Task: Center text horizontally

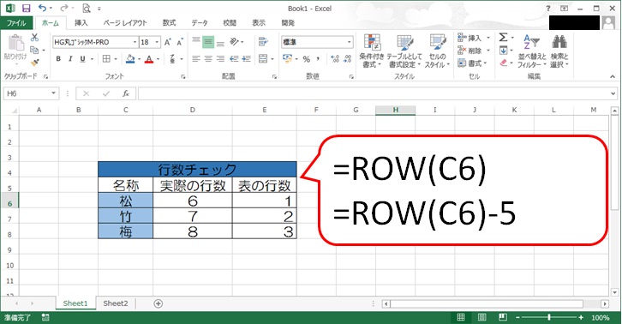Action: (208, 59)
